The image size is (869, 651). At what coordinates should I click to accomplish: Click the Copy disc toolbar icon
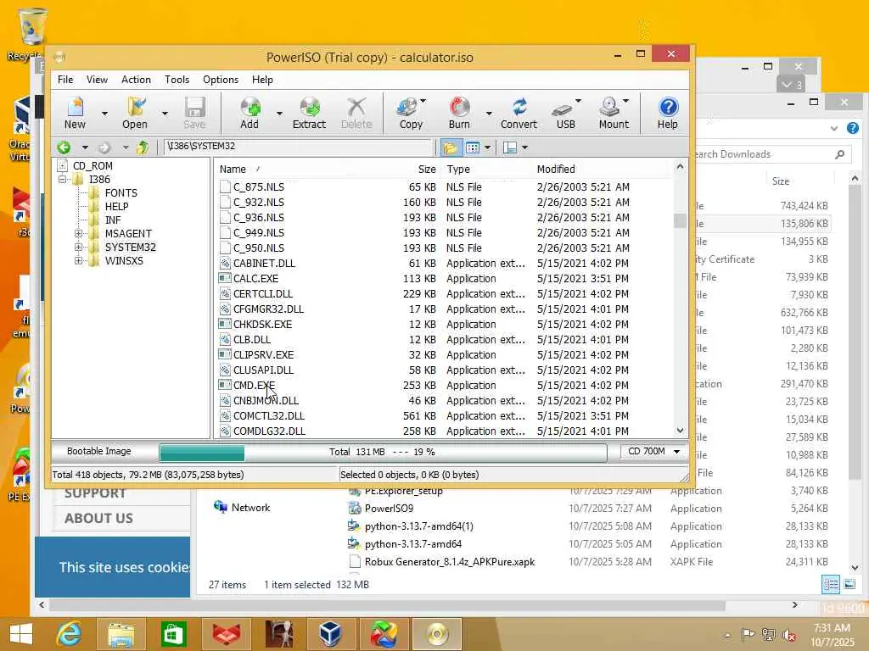[411, 113]
